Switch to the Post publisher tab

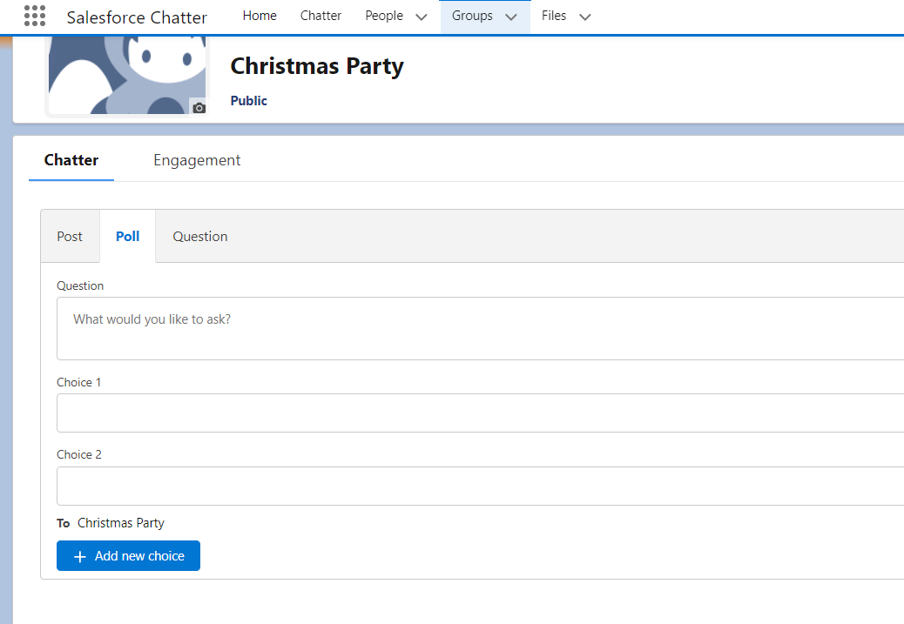tap(70, 236)
